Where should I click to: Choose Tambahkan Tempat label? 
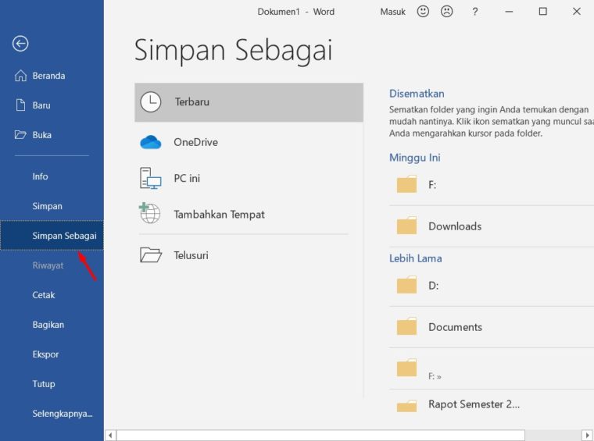pos(220,215)
